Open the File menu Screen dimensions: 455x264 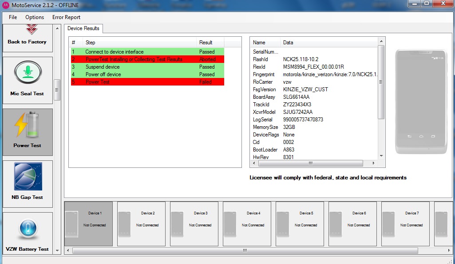point(13,17)
